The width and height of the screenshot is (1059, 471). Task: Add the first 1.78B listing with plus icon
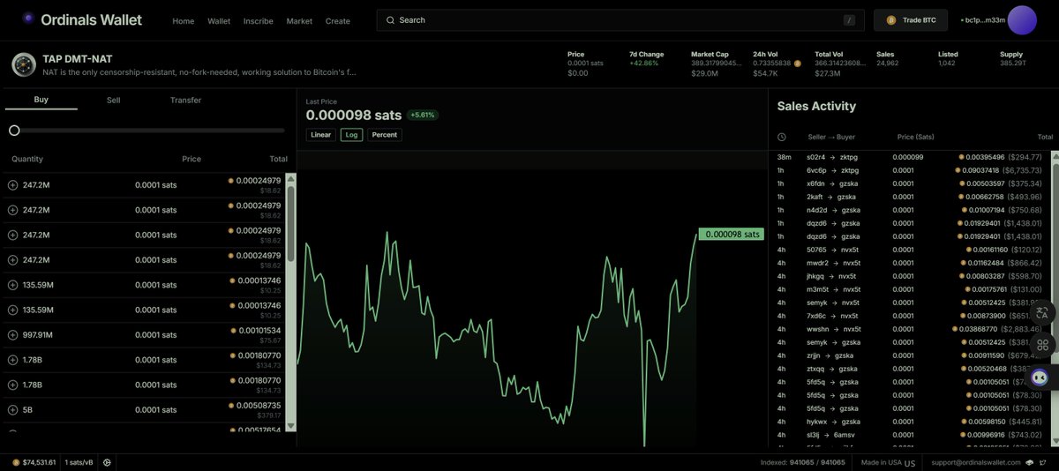pos(12,360)
